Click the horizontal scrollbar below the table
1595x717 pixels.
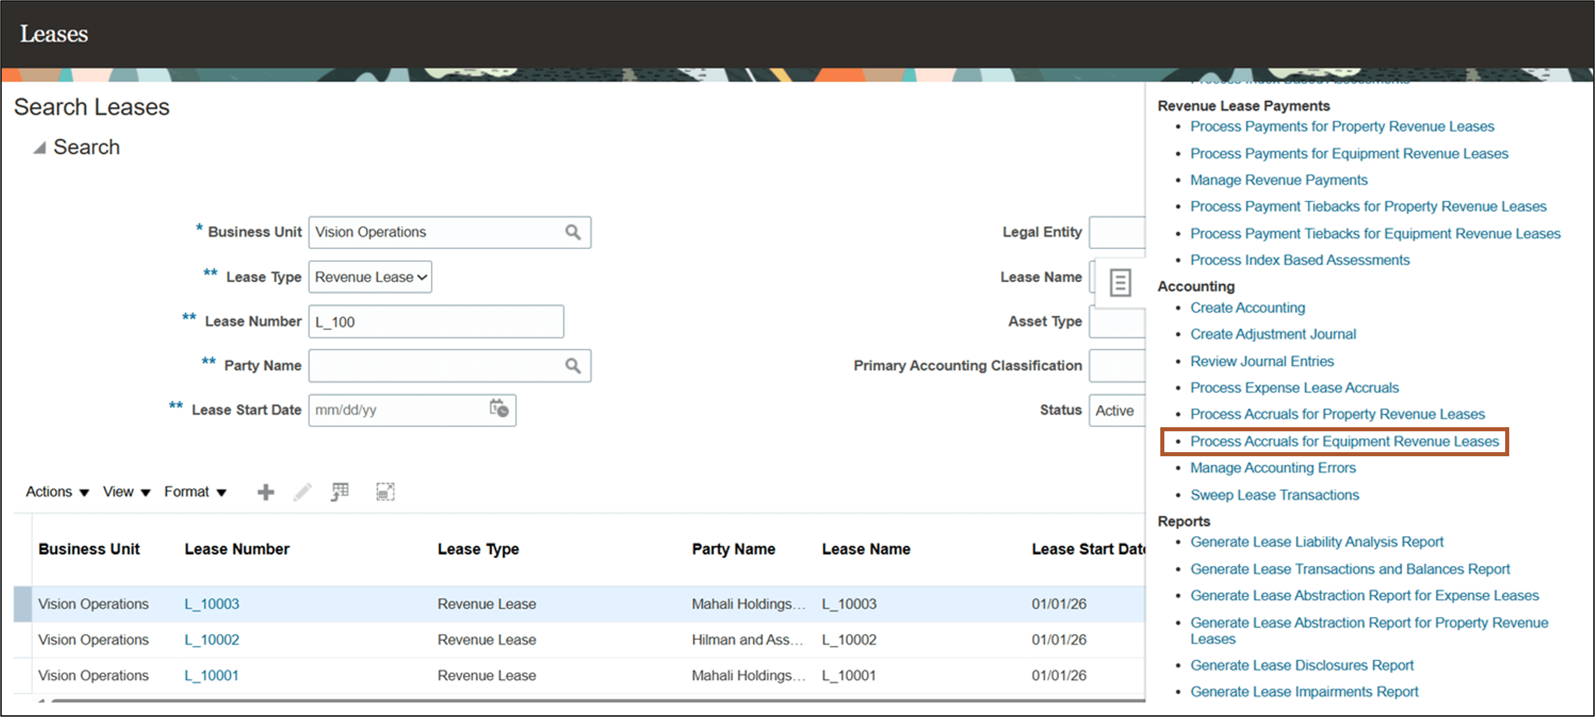point(598,700)
